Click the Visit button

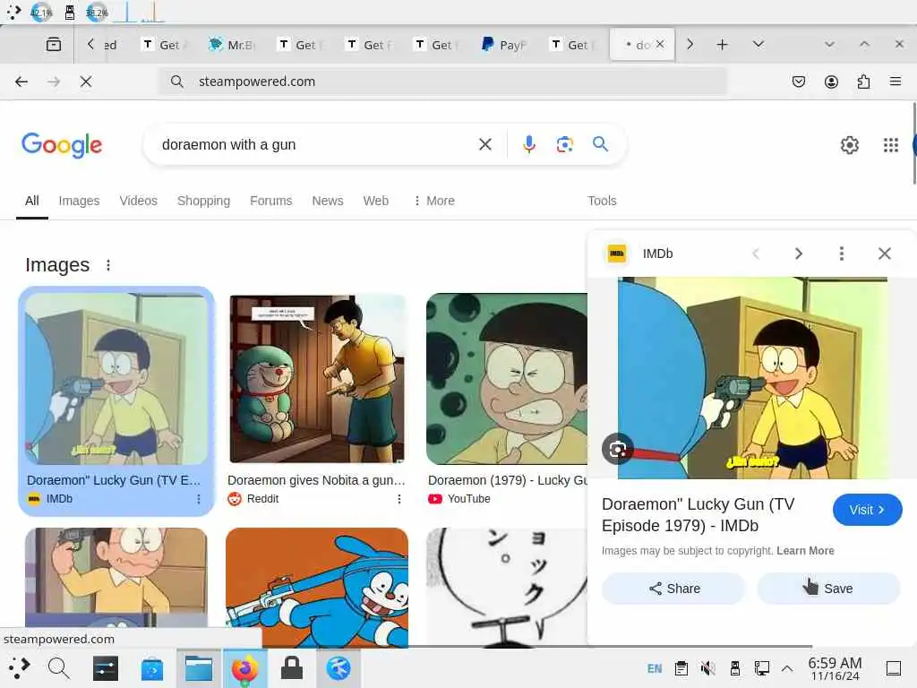pos(867,510)
